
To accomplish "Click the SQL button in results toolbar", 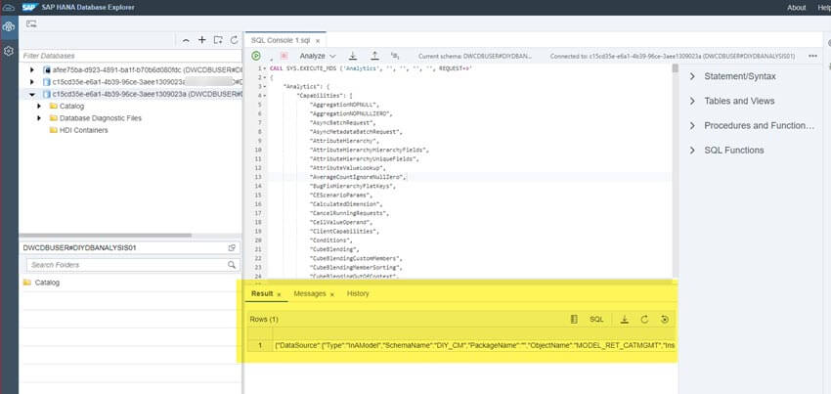I will pos(596,320).
